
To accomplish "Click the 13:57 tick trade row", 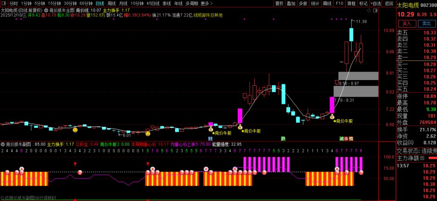I will click(x=417, y=166).
